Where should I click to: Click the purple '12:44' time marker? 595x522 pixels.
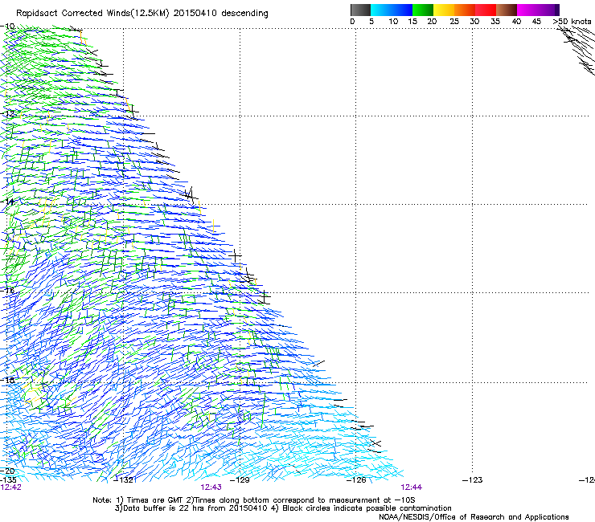coord(412,487)
